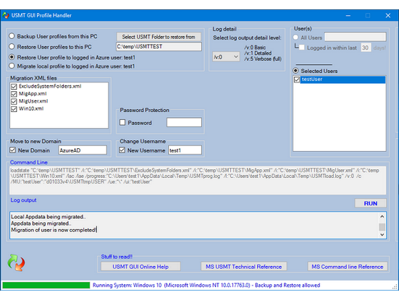Click the days field showing 30
Viewport: 399px width, 300px height.
[x=366, y=48]
